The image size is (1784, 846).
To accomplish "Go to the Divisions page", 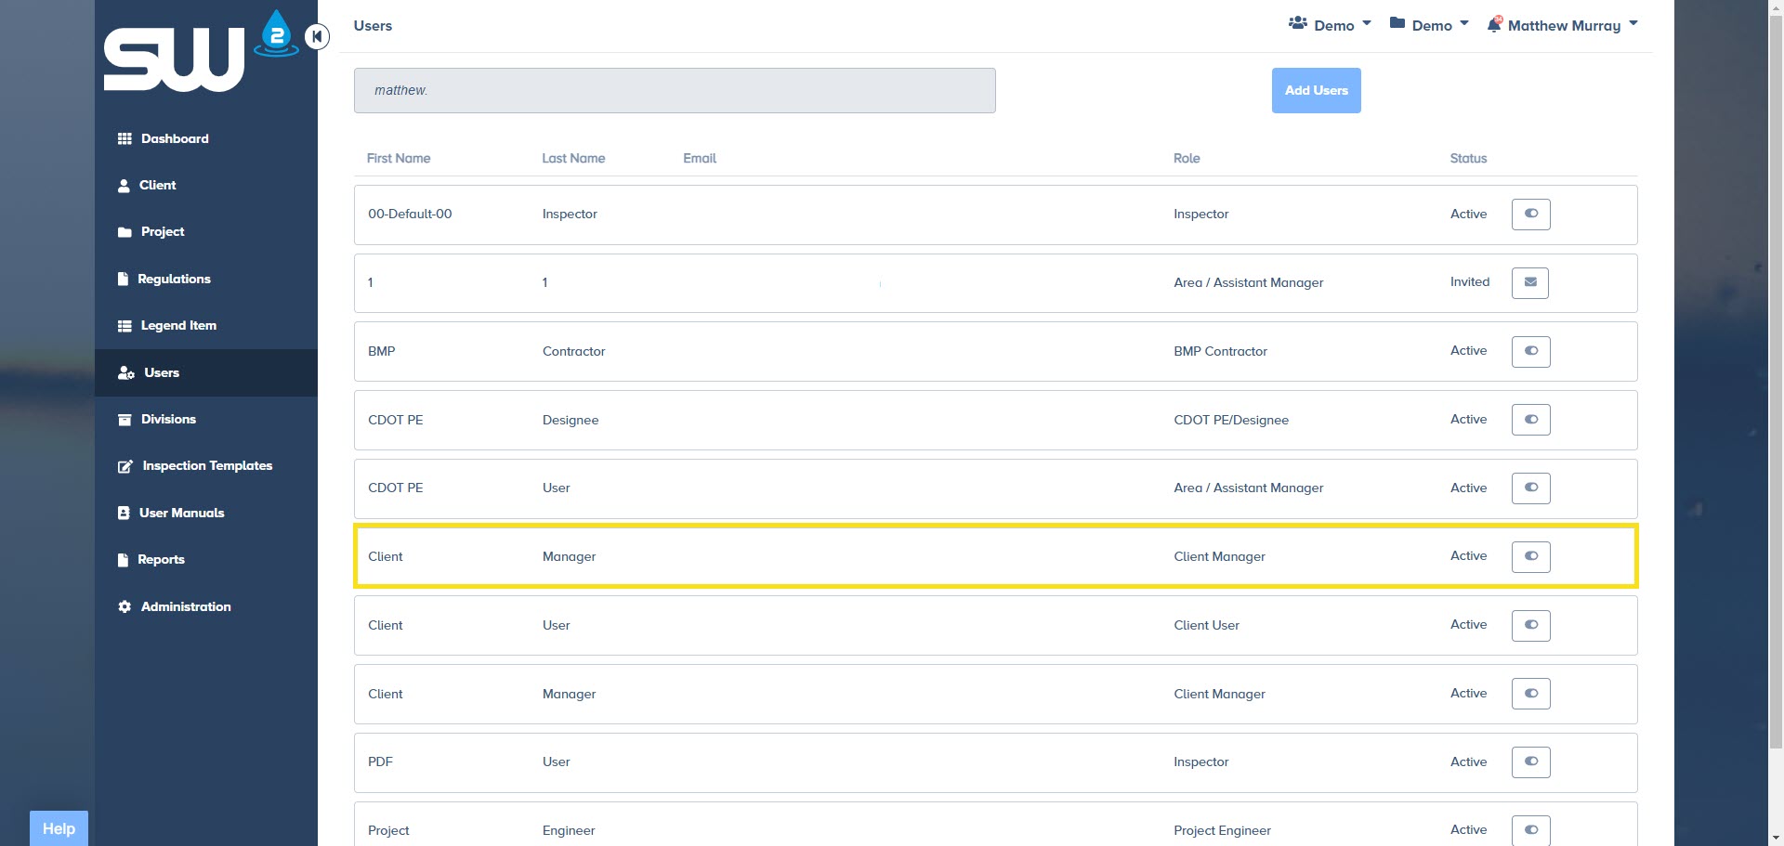I will [168, 419].
